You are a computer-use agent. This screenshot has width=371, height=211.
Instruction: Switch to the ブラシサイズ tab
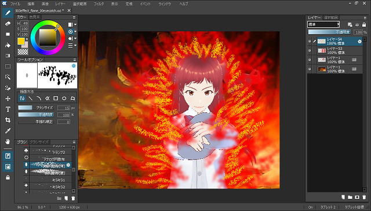click(x=39, y=142)
